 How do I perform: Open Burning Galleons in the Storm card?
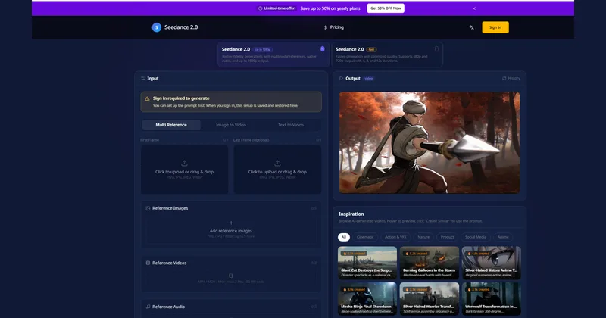pos(430,263)
